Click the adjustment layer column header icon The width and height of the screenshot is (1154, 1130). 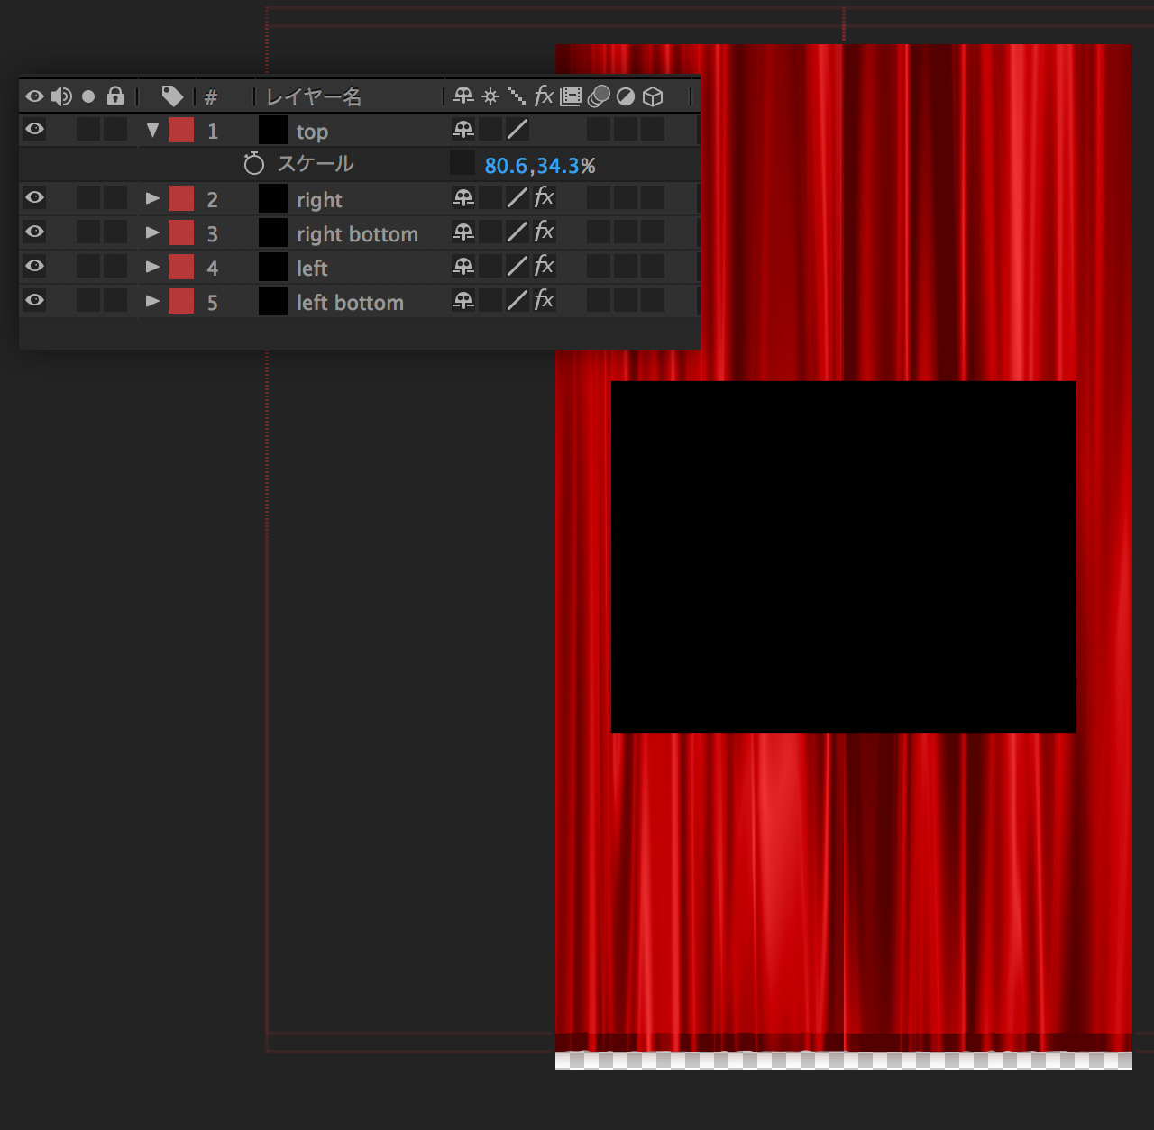626,96
